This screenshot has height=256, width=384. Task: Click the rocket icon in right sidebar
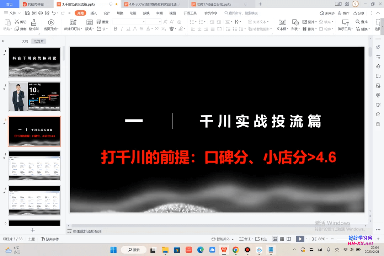(x=378, y=47)
